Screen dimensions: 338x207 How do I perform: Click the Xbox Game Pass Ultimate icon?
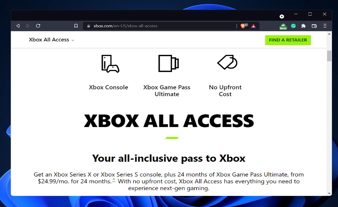[x=169, y=63]
